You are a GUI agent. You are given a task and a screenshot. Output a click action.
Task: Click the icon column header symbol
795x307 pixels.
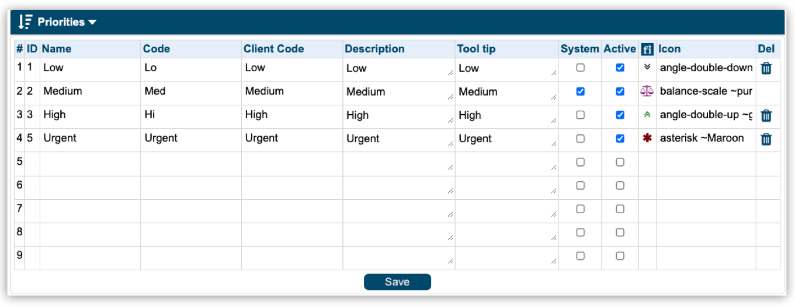(647, 49)
